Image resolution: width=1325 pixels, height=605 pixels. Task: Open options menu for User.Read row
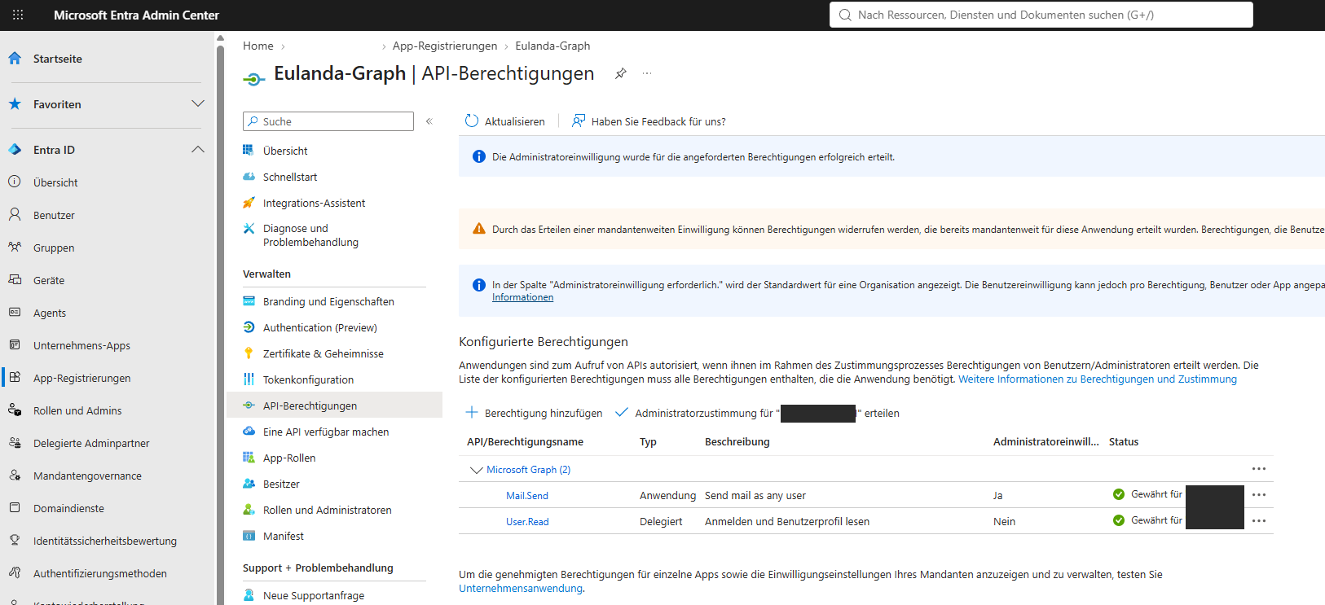coord(1259,521)
